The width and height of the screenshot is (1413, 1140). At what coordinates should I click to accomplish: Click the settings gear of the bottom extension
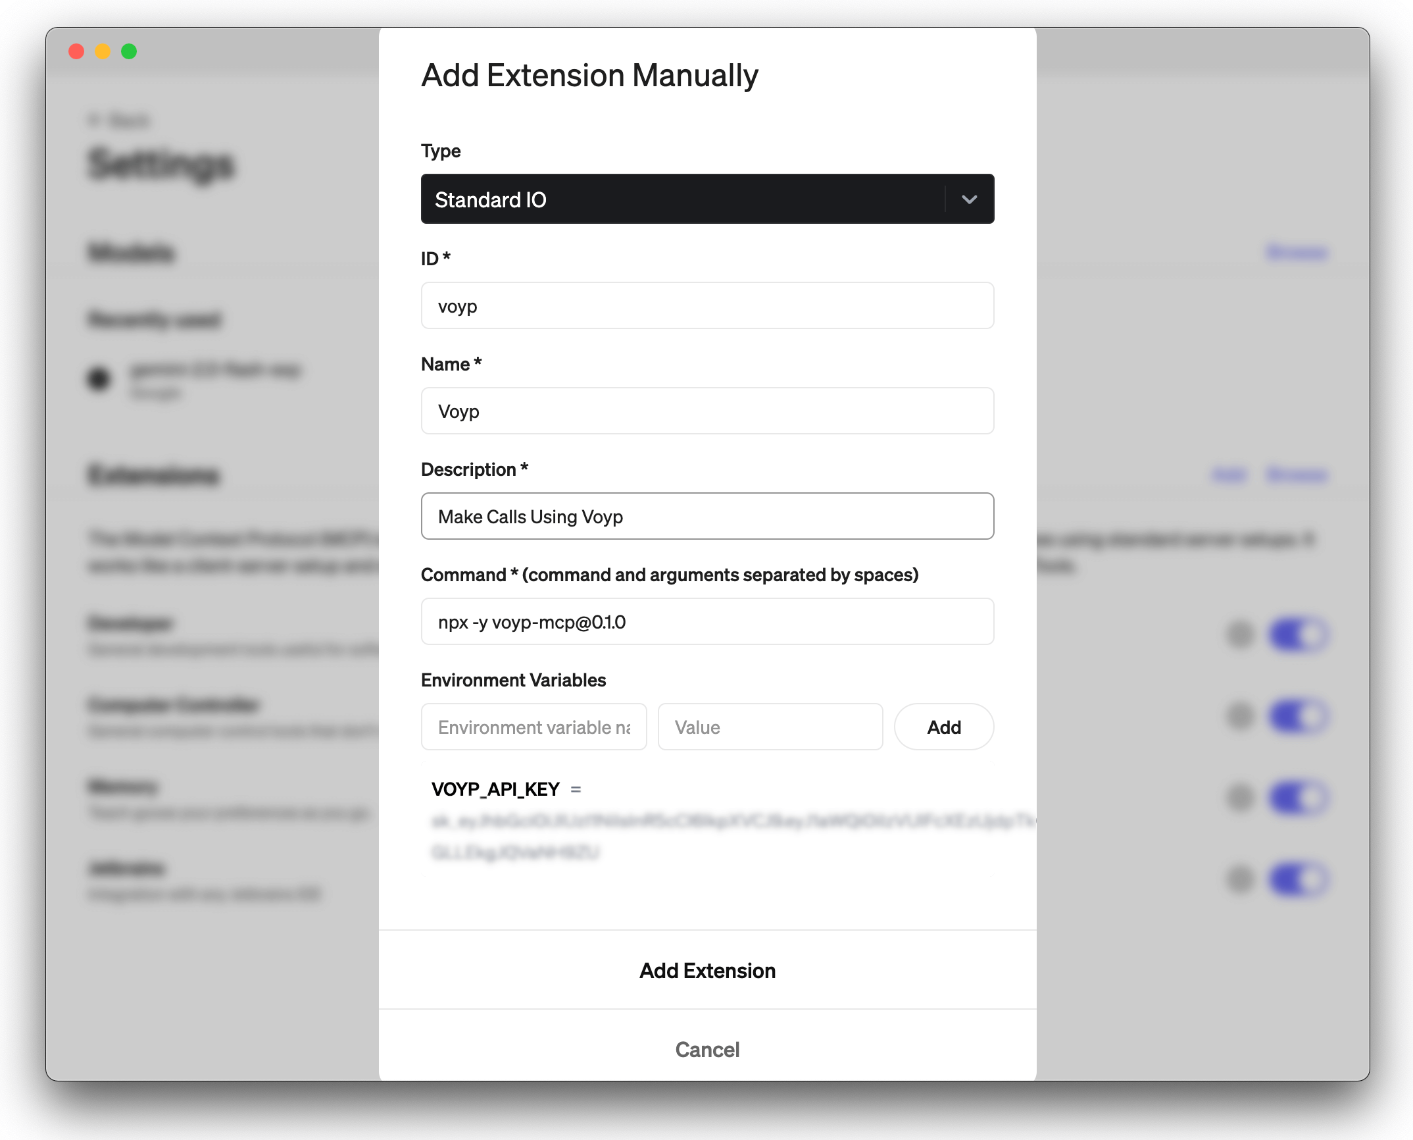(x=1239, y=879)
